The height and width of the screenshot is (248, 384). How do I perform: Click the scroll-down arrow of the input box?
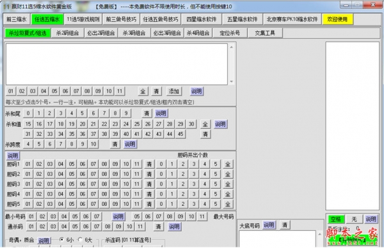[232, 82]
